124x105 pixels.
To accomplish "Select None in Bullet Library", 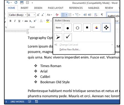I will click(x=58, y=28).
